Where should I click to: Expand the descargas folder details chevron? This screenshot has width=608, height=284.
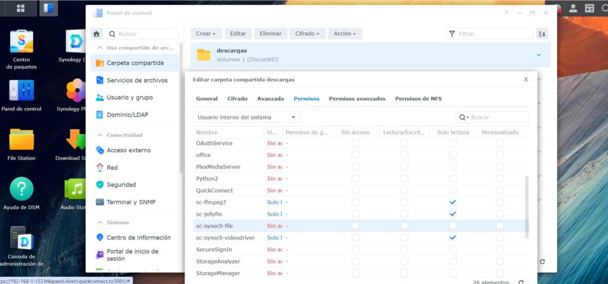point(539,55)
